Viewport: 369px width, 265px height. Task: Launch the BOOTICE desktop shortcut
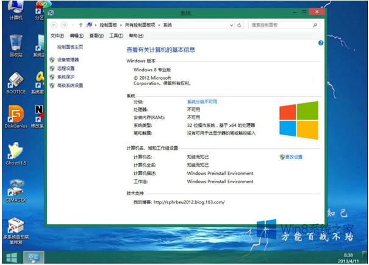[16, 83]
